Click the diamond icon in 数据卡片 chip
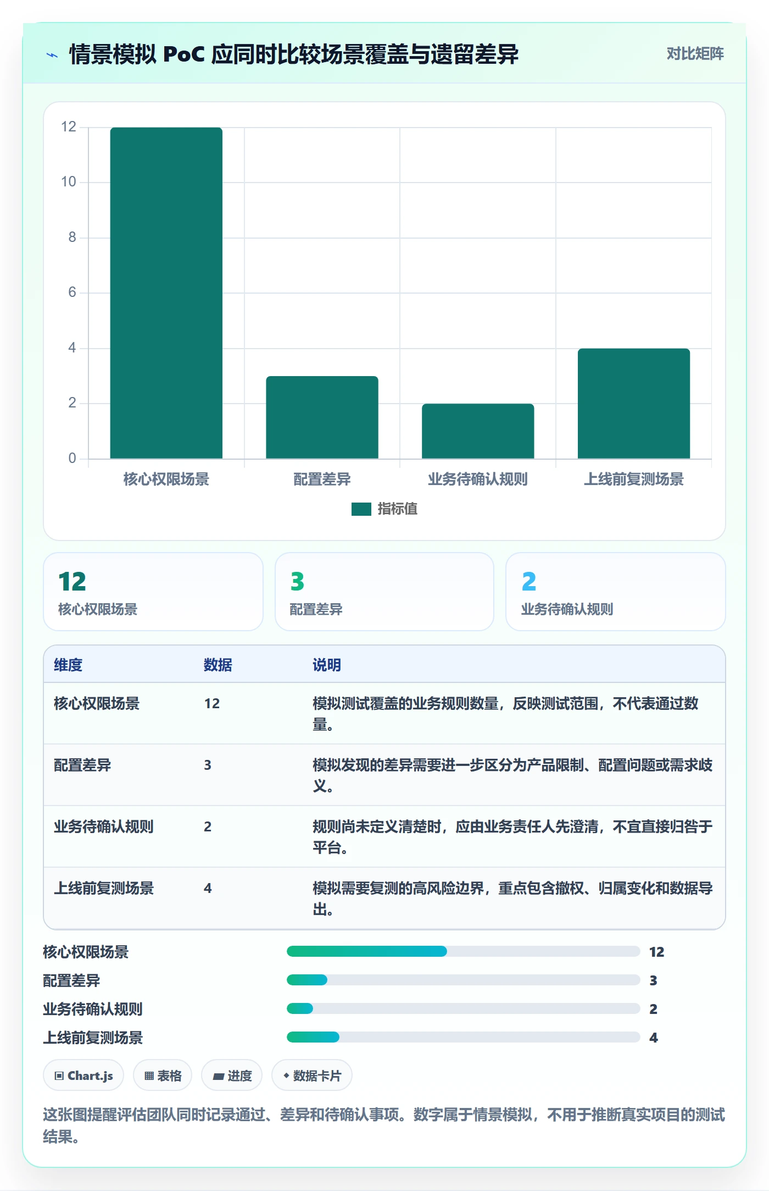The height and width of the screenshot is (1191, 769). pyautogui.click(x=286, y=1076)
